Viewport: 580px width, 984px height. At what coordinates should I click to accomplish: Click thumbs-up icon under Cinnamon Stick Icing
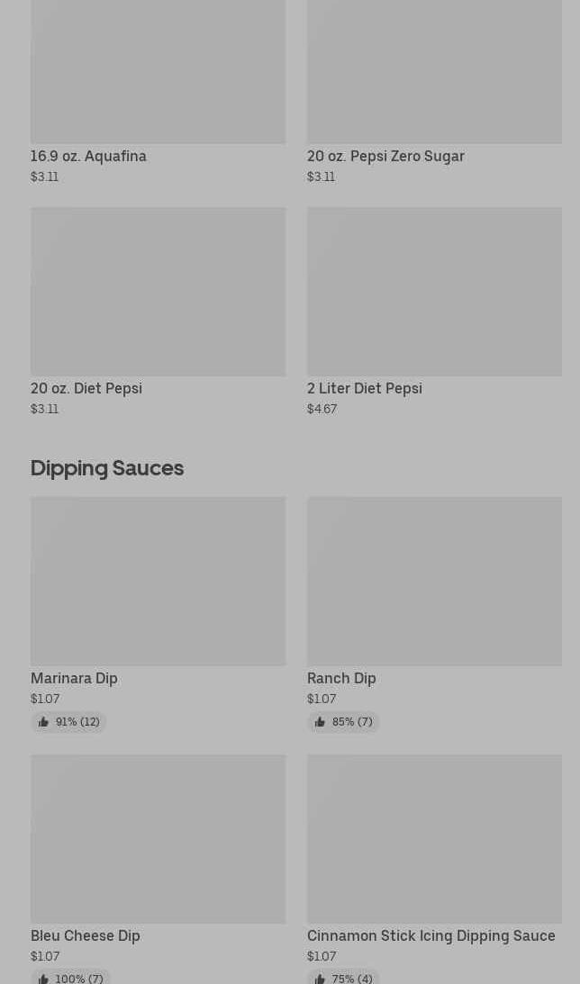[320, 979]
